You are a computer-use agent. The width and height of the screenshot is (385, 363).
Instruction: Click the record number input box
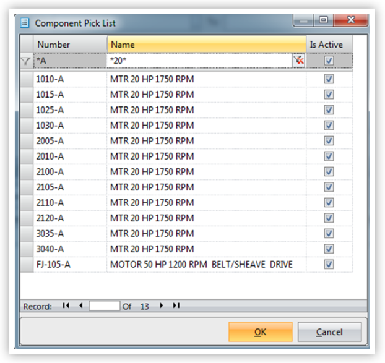coord(104,305)
